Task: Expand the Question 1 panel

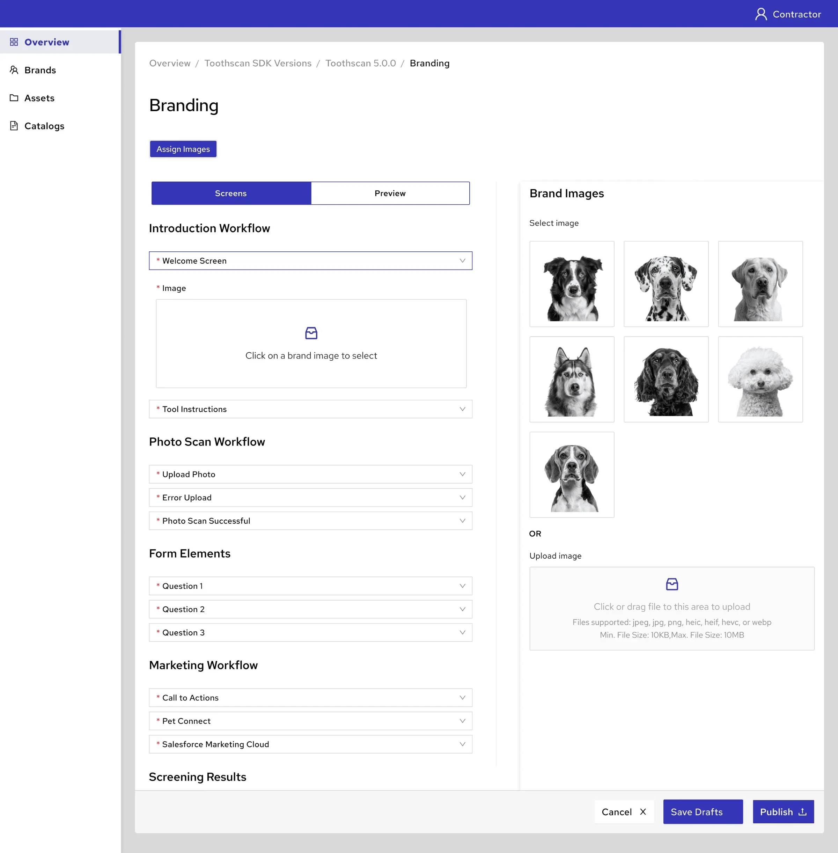Action: coord(310,586)
